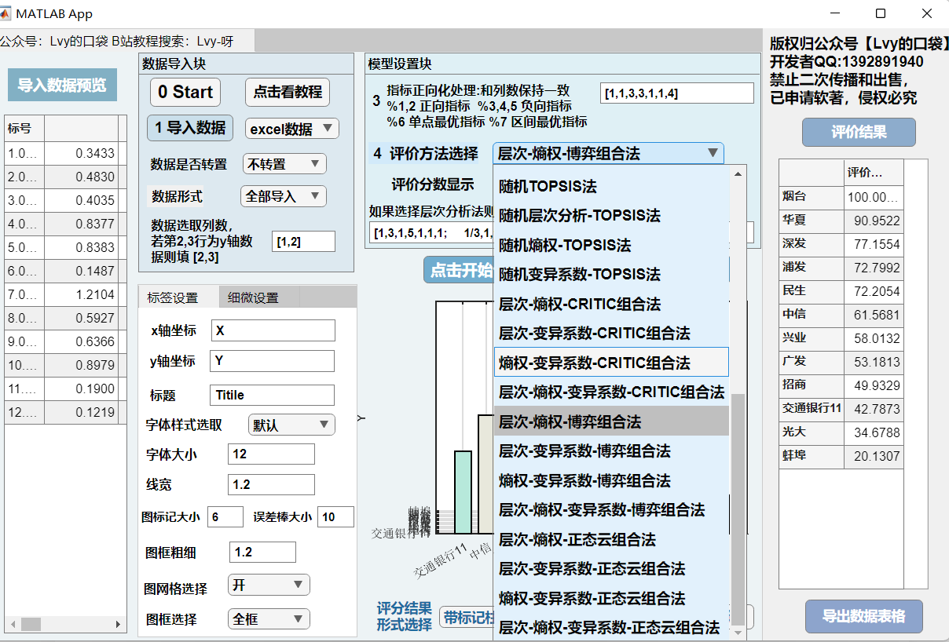Click the 导出数据表格 export button
Viewport: 949px width, 642px height.
tap(863, 616)
